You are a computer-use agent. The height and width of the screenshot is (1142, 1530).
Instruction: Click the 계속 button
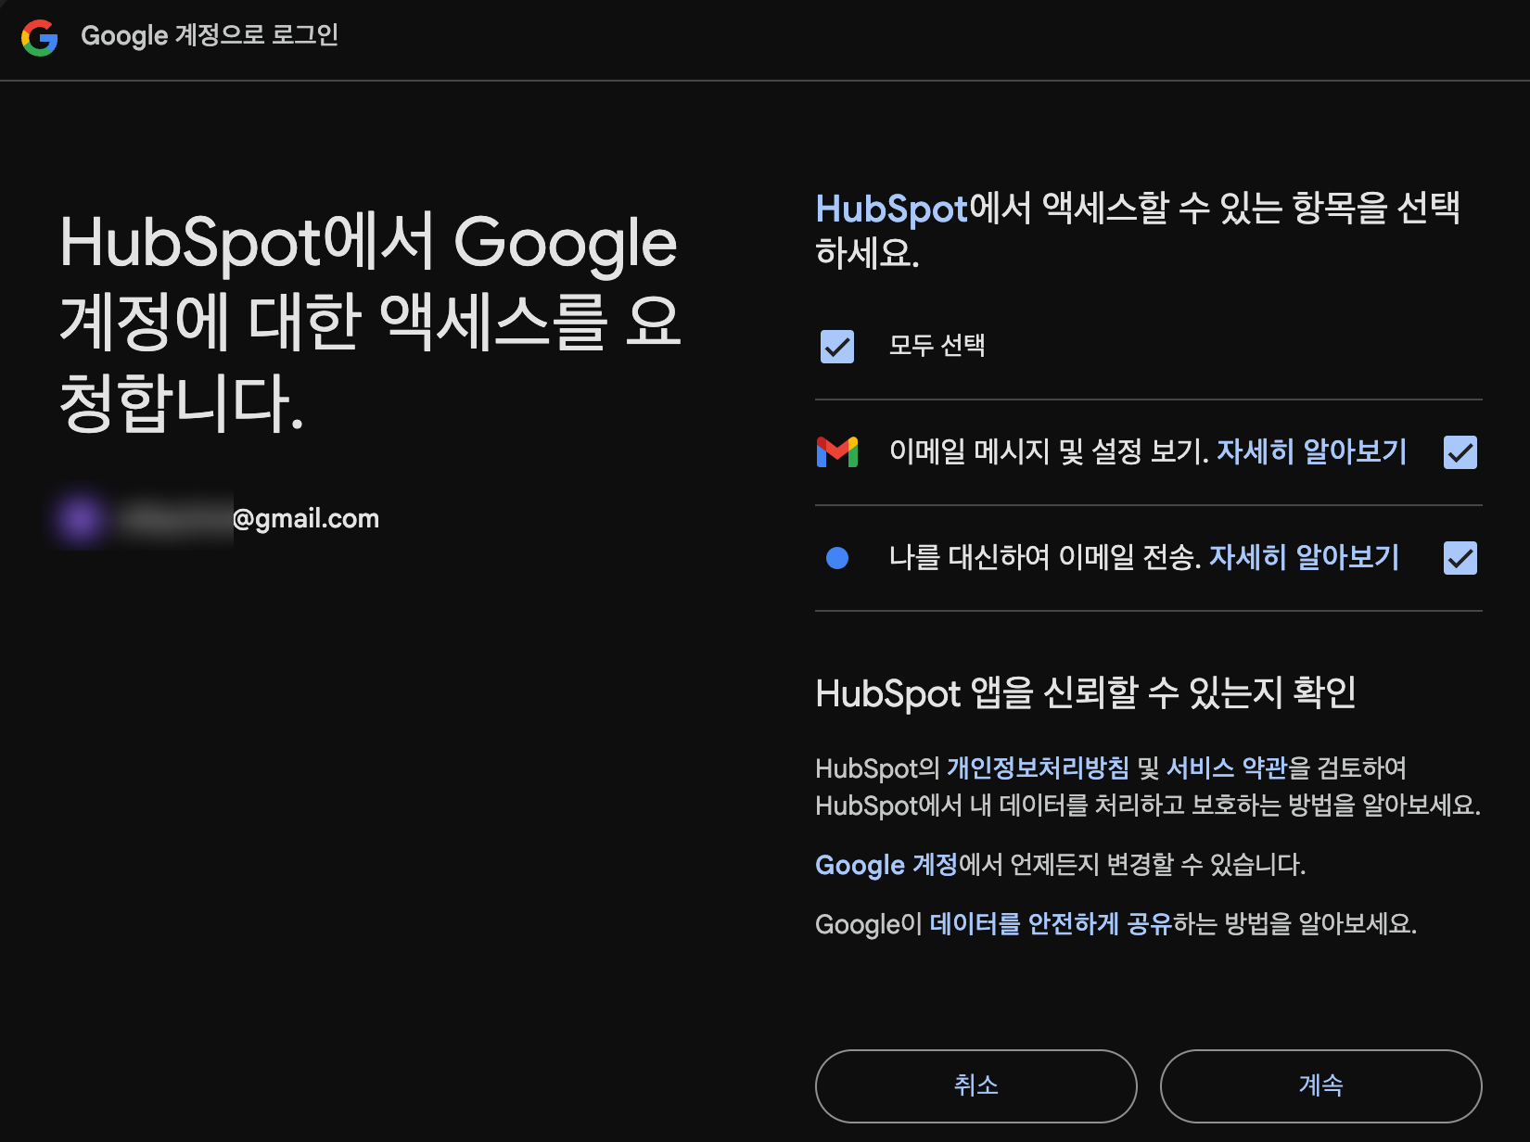[x=1321, y=1085]
